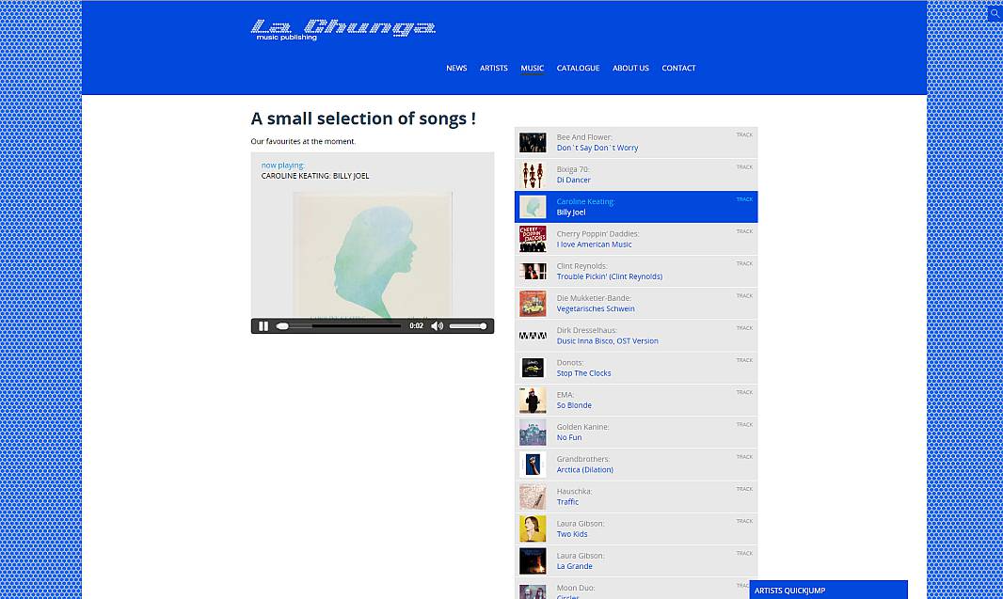
Task: Click the large Caroline Keating album artwork
Action: [x=373, y=255]
